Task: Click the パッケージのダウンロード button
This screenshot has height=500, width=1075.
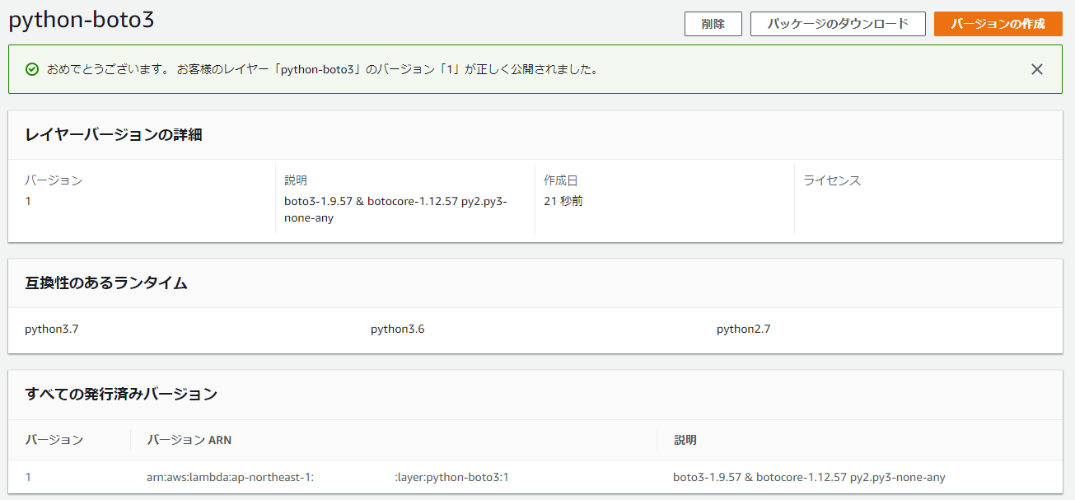Action: [837, 24]
